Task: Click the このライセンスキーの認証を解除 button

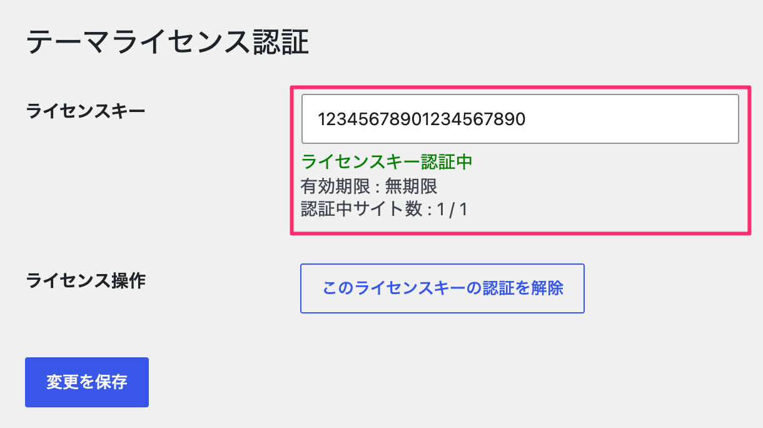Action: pos(442,288)
